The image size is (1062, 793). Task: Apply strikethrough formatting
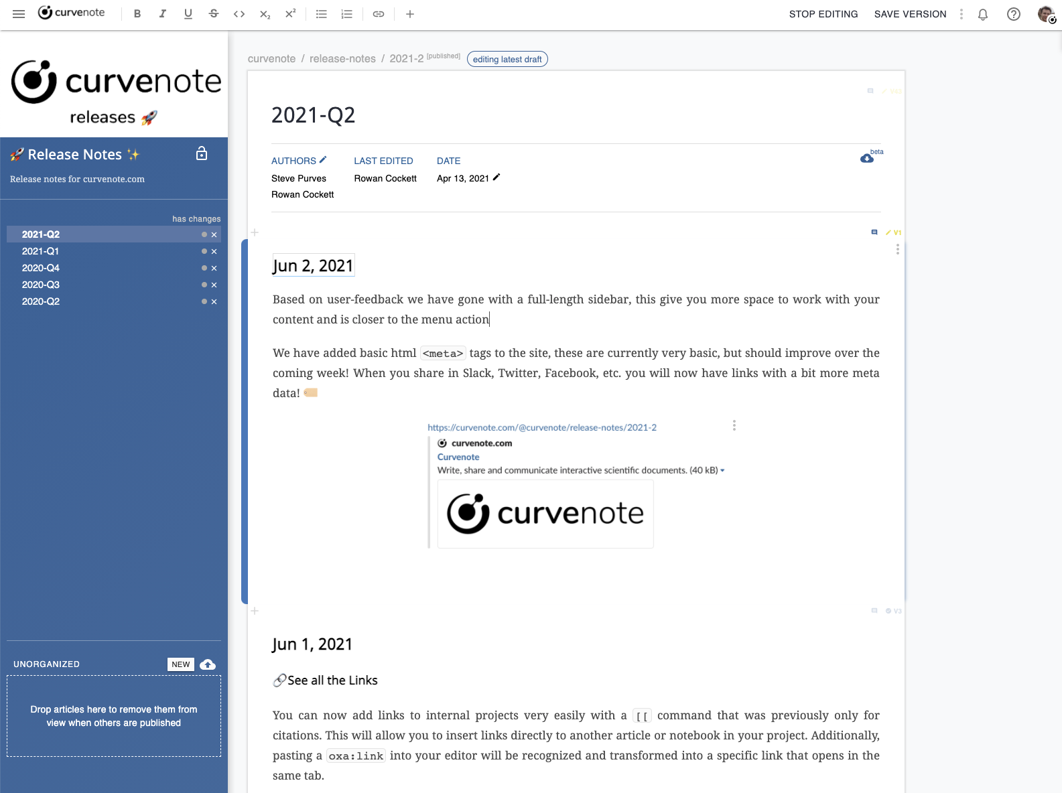pyautogui.click(x=214, y=14)
